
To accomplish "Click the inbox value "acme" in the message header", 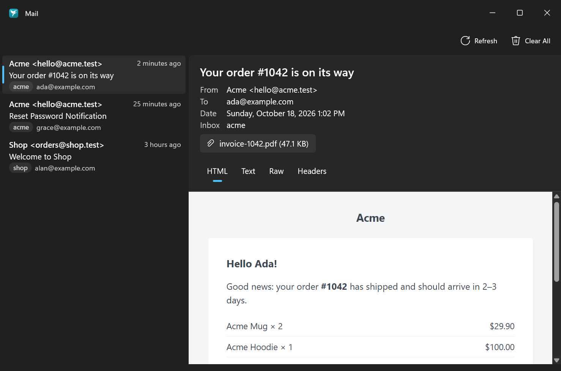I will 236,125.
